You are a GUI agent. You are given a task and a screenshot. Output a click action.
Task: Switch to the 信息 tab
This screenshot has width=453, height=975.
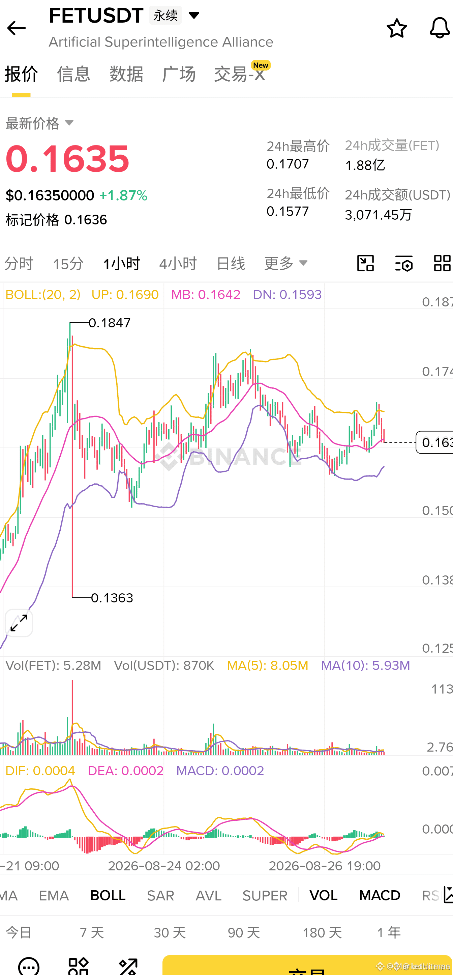[74, 74]
